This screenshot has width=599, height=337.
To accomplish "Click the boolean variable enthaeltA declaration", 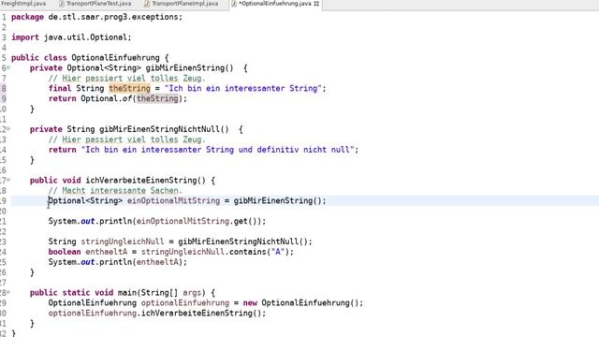I will click(x=106, y=252).
